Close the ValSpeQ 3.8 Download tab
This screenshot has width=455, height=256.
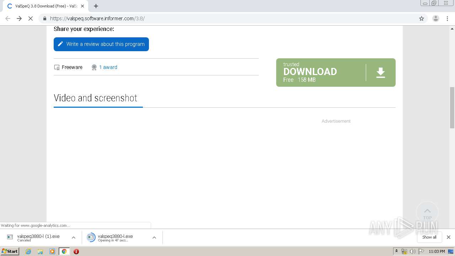click(x=83, y=6)
